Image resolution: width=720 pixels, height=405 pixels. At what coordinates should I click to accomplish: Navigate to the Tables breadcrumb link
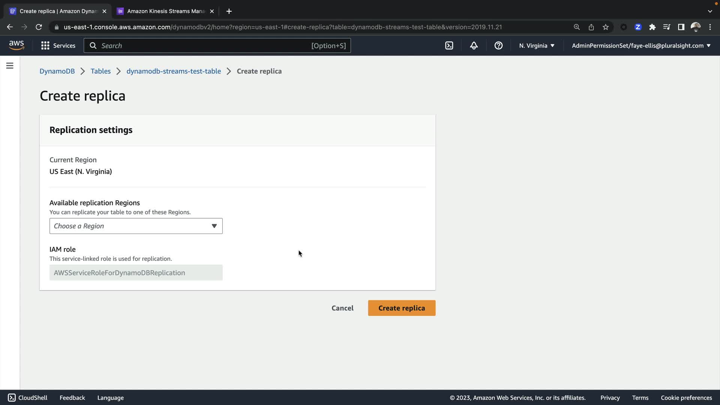[x=100, y=71]
